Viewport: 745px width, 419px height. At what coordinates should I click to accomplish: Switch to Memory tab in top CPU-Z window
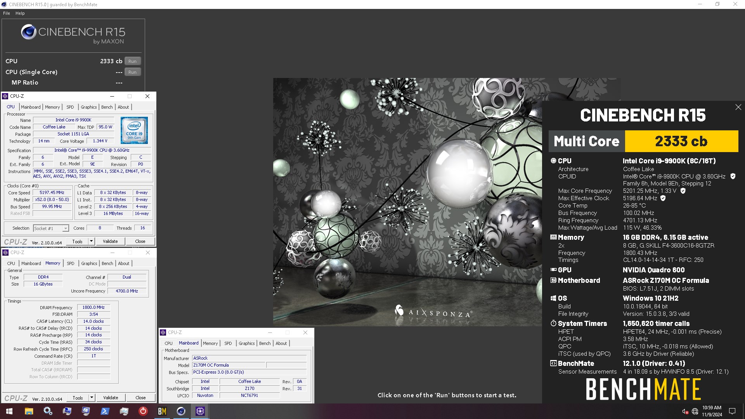click(52, 107)
